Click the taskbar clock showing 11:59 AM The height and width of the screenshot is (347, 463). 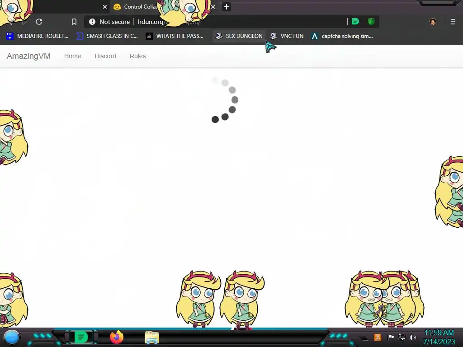[439, 337]
